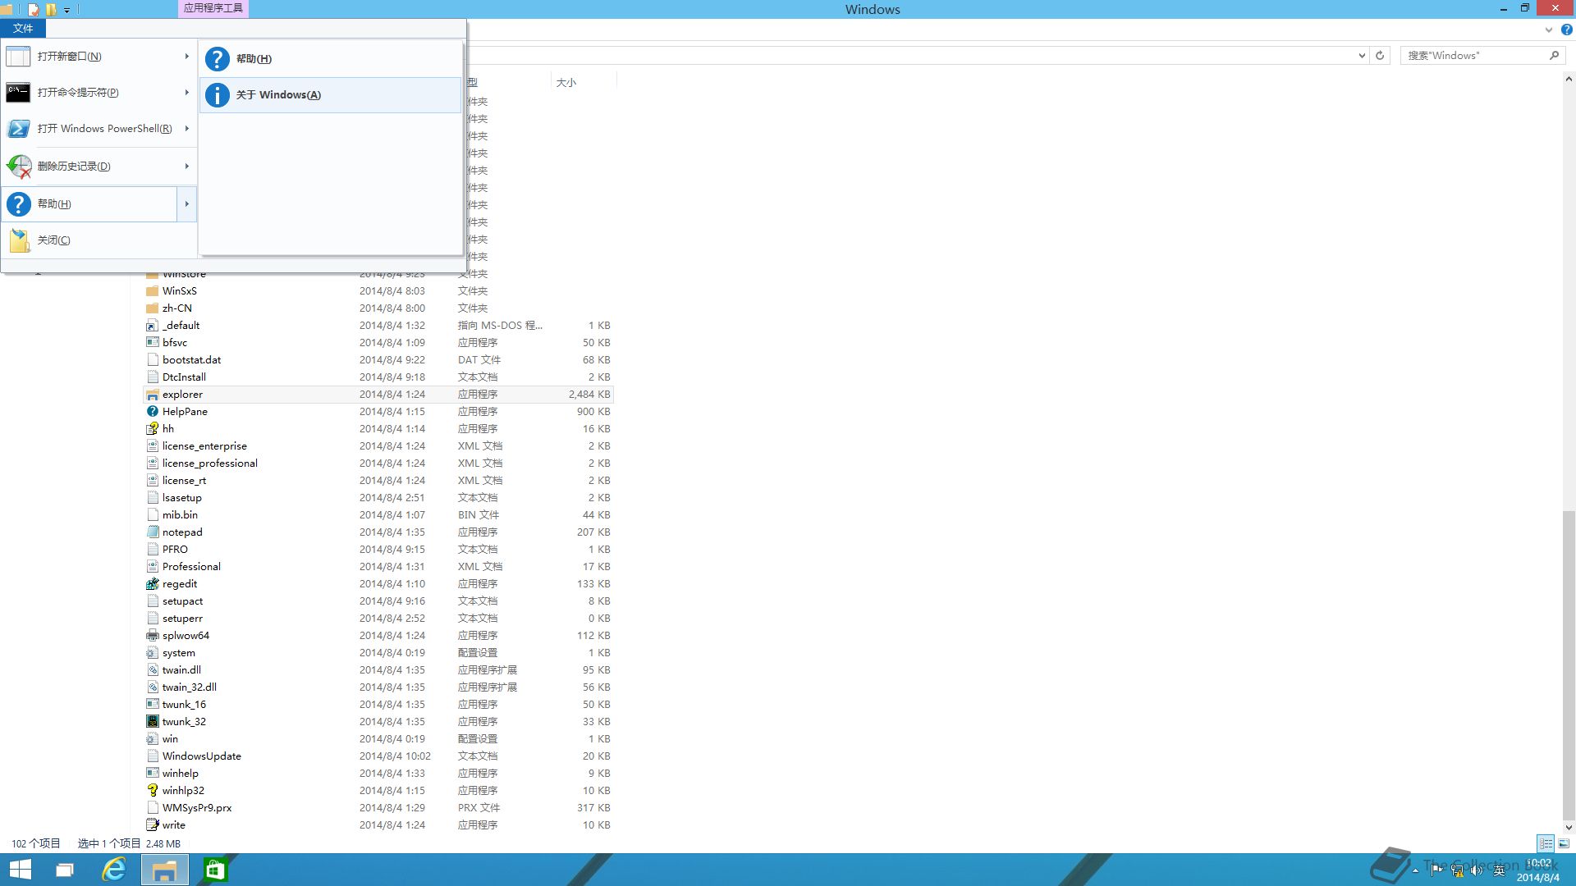Select the Professional XML file
Image resolution: width=1576 pixels, height=886 pixels.
coord(191,567)
